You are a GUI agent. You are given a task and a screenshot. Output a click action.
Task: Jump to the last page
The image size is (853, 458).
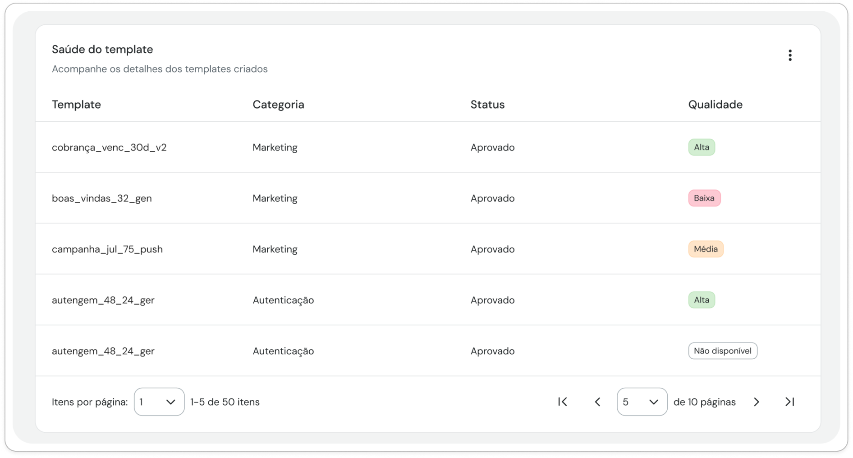790,402
